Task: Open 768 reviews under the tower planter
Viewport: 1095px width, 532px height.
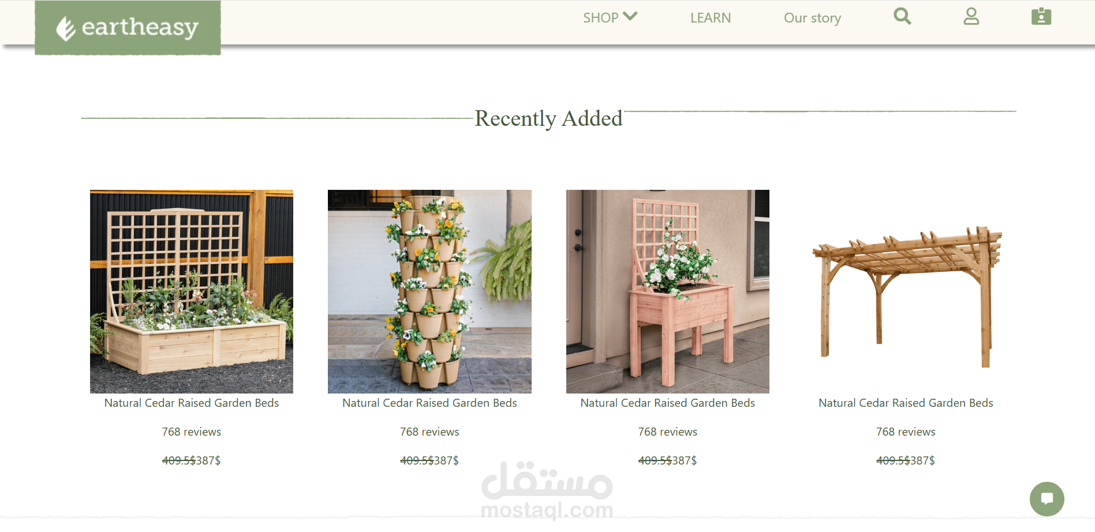Action: click(x=429, y=432)
